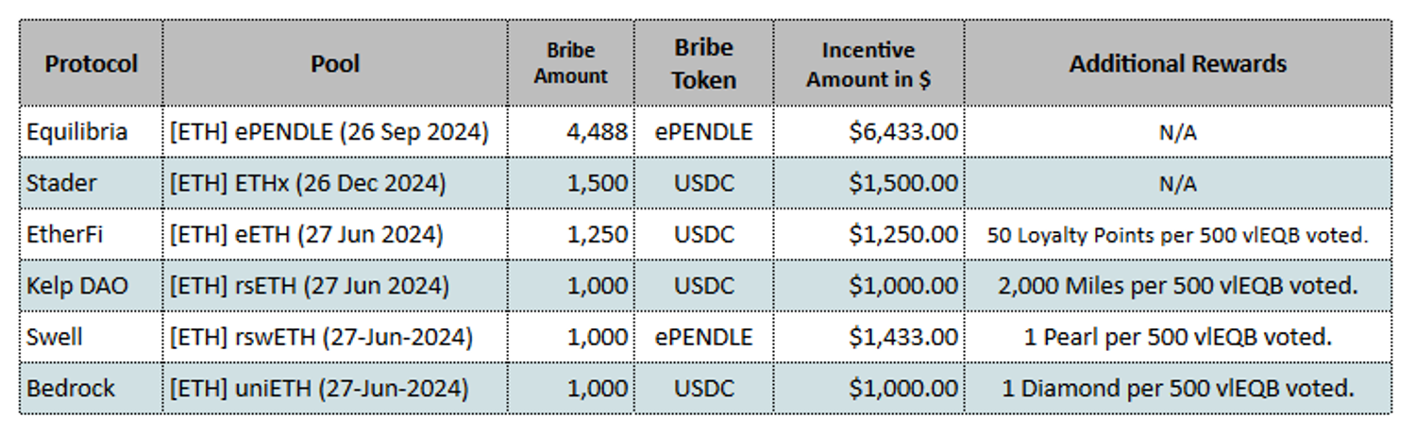The width and height of the screenshot is (1416, 434).
Task: Click the EtherFi protocol cell
Action: click(x=68, y=234)
